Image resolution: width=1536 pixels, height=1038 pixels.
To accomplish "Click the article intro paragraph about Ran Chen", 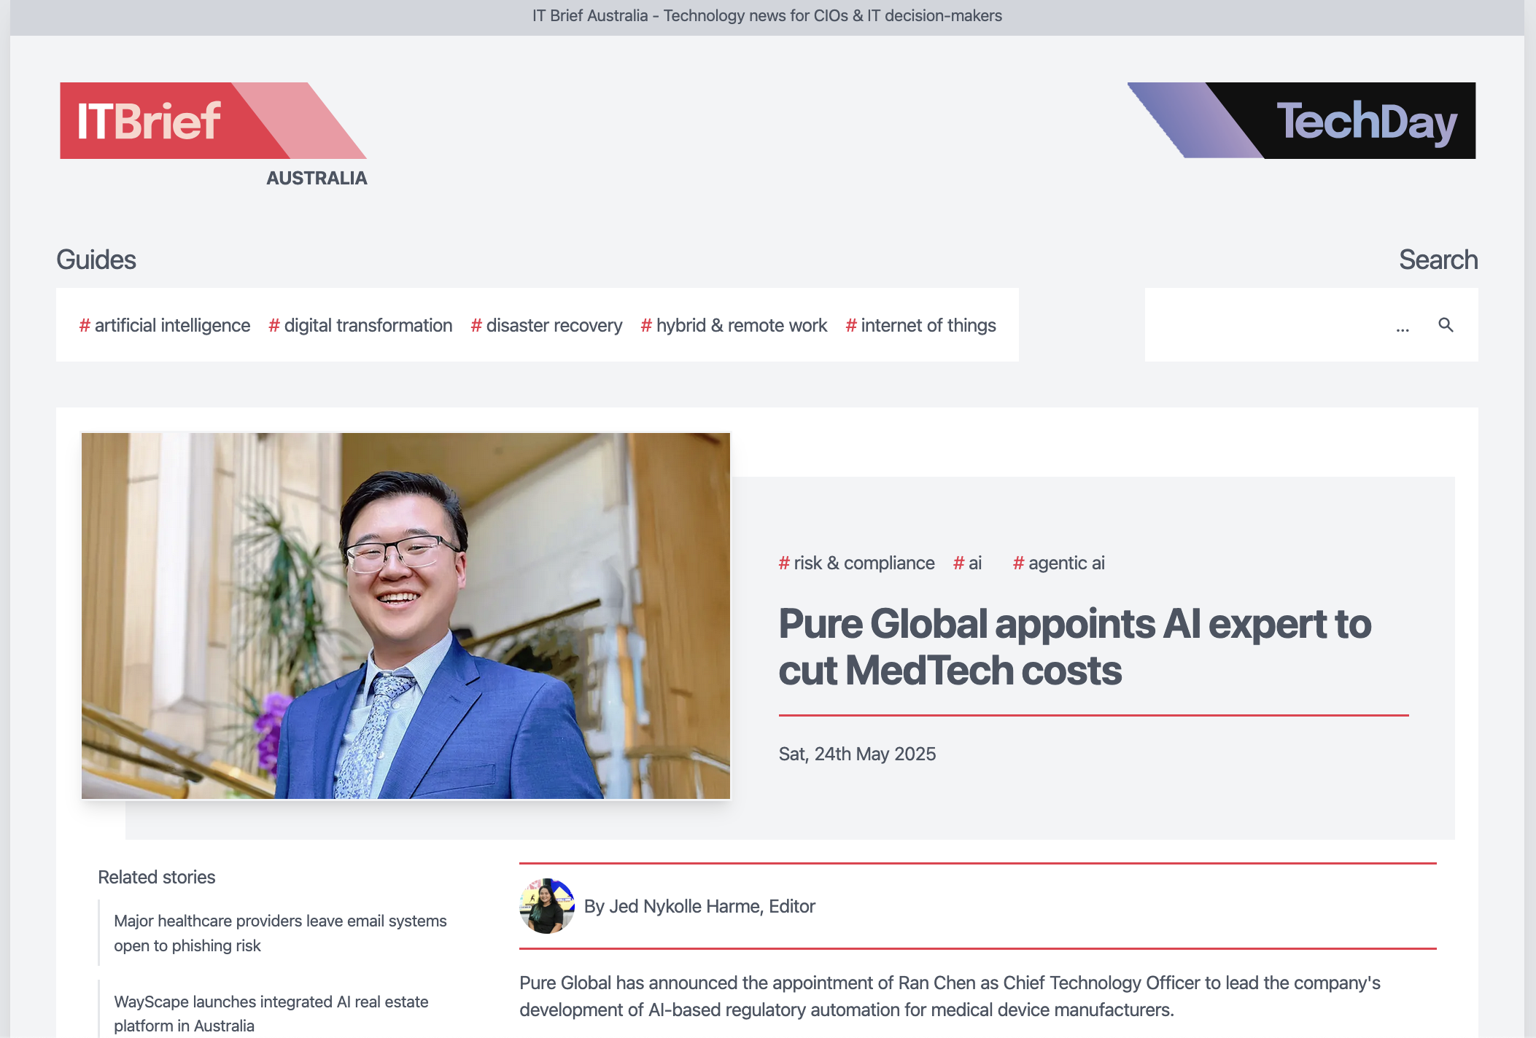I will coord(950,996).
